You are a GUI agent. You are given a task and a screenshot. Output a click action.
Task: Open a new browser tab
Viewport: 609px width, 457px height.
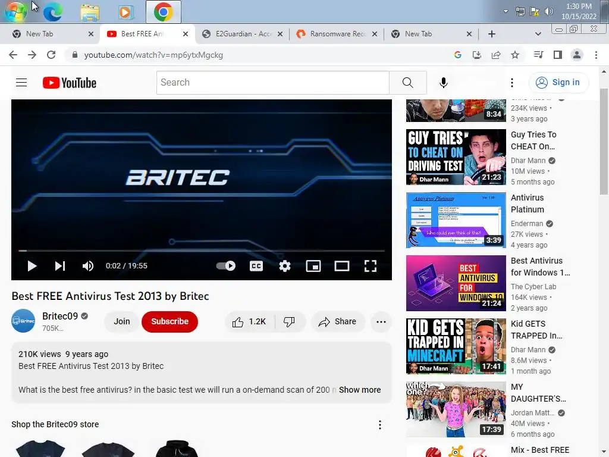click(x=492, y=34)
